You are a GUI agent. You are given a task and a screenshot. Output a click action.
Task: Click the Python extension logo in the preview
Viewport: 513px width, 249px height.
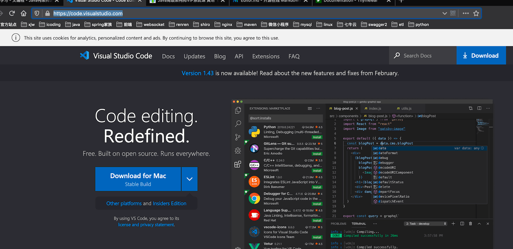click(x=254, y=132)
